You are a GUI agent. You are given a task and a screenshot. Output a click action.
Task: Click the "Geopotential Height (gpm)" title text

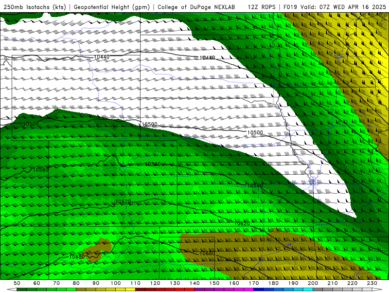112,7
